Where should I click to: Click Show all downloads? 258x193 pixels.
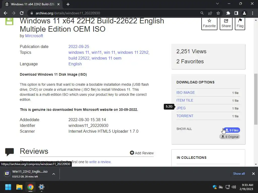coord(239,173)
